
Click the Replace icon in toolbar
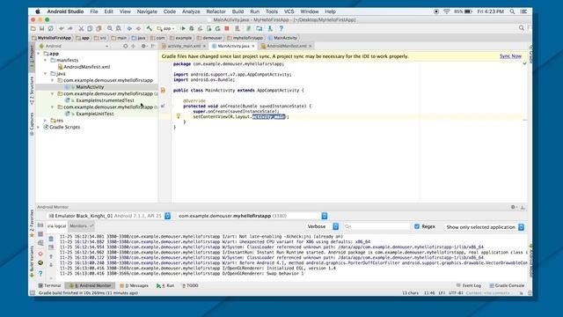[118, 28]
